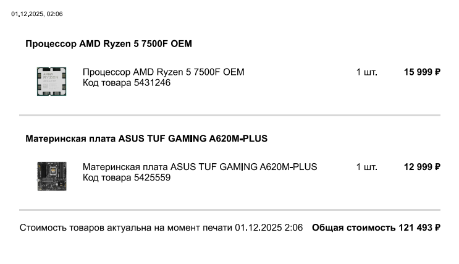Click the motherboard quantity "1 шт."
The height and width of the screenshot is (264, 459).
[x=366, y=167]
